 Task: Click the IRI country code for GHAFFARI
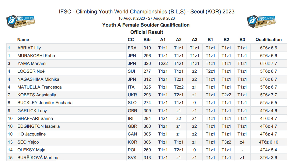[x=131, y=119]
